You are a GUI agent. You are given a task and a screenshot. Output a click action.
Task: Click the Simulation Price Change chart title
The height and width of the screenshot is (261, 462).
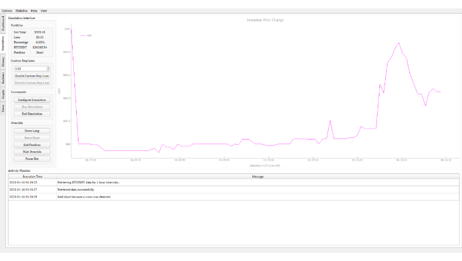[265, 20]
